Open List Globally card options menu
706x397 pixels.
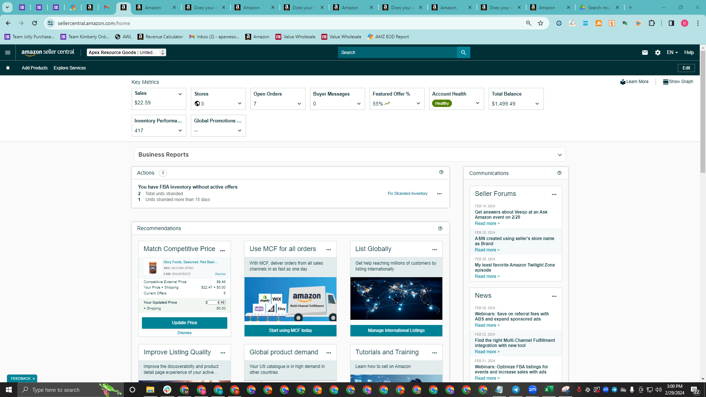point(435,250)
